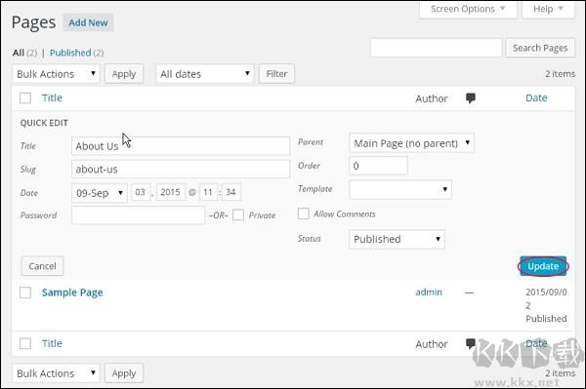The image size is (586, 389).
Task: Click the Password input field
Action: pos(139,215)
